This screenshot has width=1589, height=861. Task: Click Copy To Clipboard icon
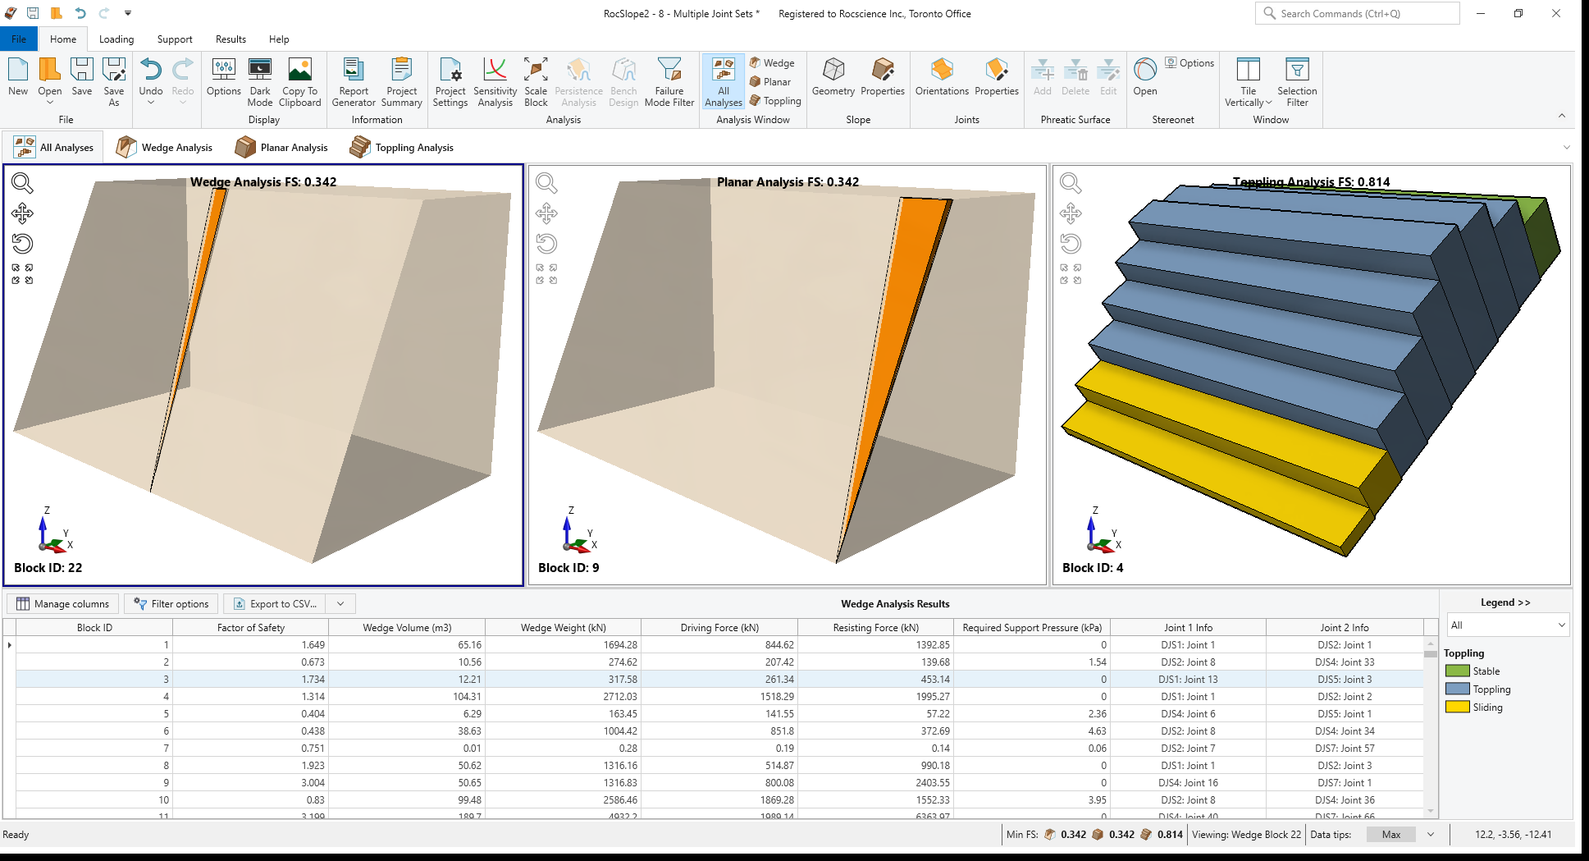[300, 82]
